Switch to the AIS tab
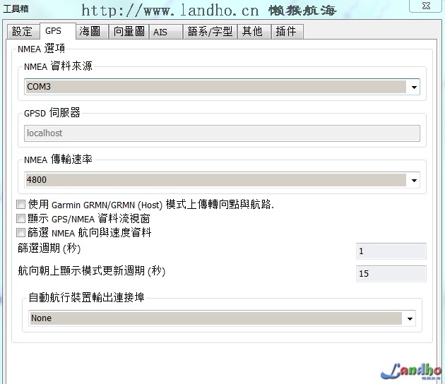445x384 pixels. (166, 32)
